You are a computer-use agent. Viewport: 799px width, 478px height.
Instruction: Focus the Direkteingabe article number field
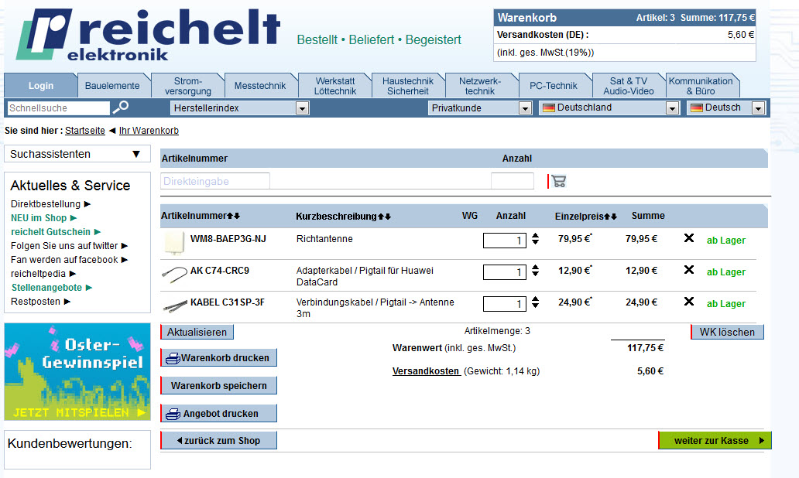coord(215,181)
